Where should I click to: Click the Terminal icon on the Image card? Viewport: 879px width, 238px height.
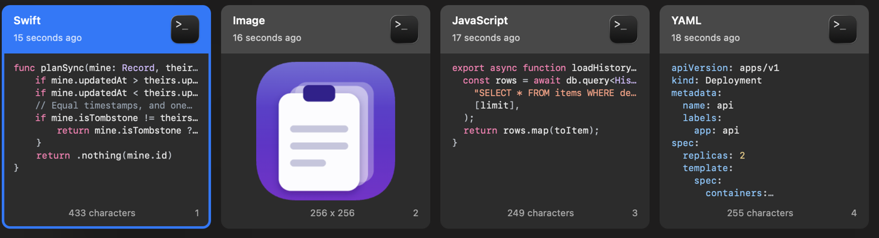point(404,29)
